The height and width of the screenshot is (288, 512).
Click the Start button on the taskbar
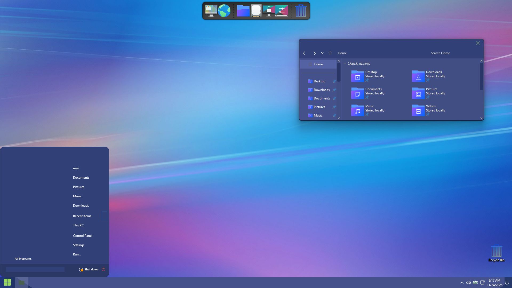click(x=7, y=282)
